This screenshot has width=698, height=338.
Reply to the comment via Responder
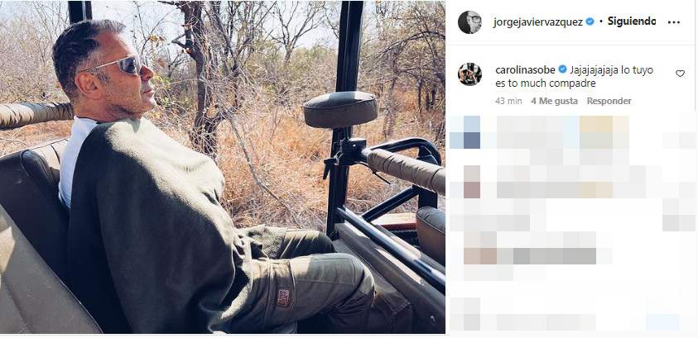pos(609,101)
